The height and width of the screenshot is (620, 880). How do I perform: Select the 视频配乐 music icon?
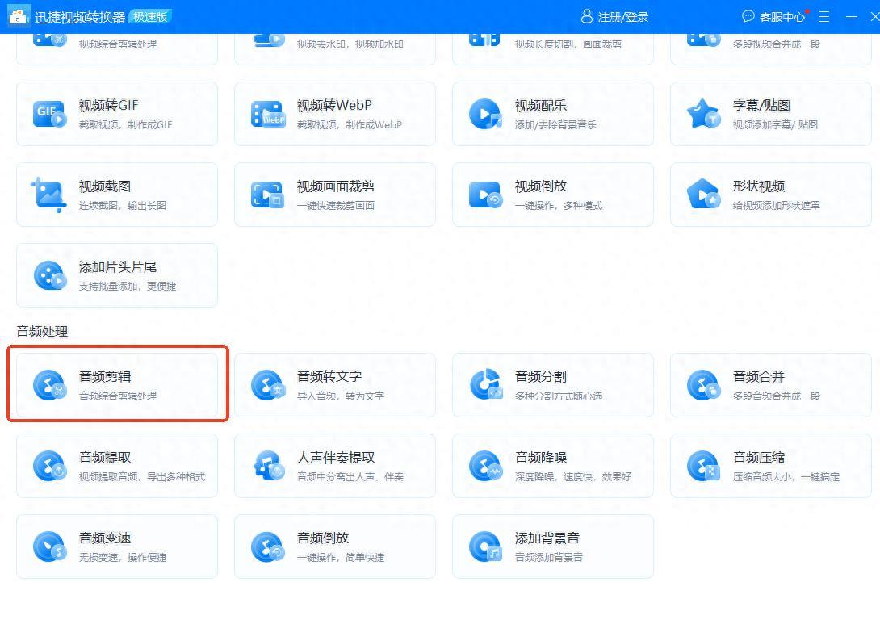click(x=485, y=114)
